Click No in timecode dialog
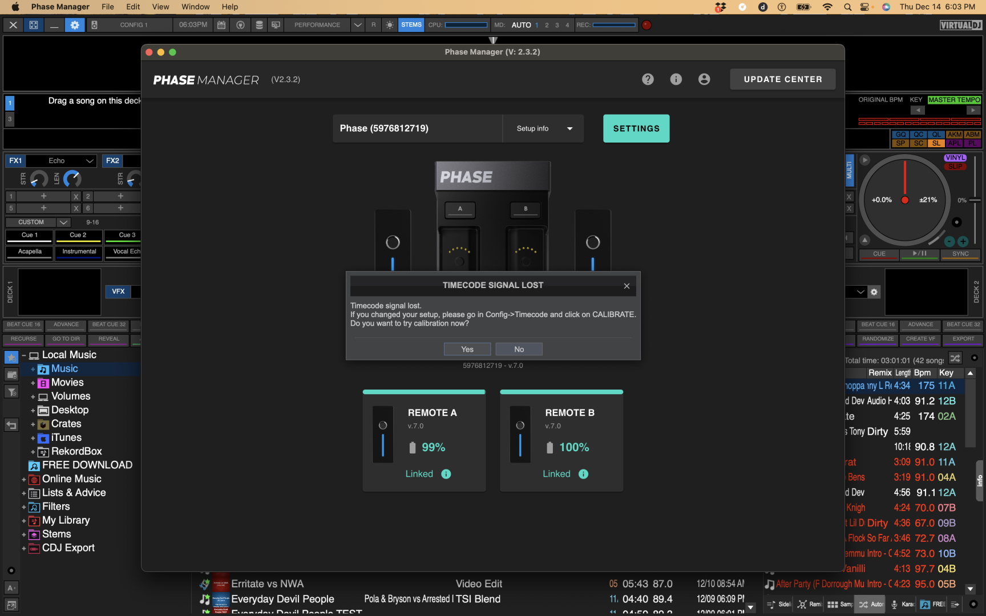This screenshot has height=616, width=986. click(519, 349)
